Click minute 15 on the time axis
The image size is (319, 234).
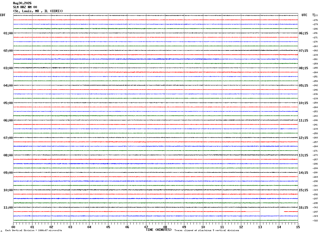[298, 227]
